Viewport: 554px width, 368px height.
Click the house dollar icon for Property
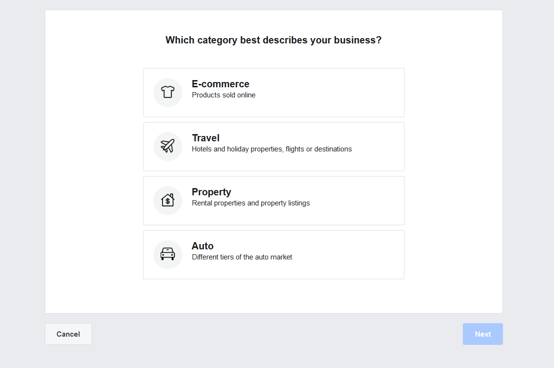(x=167, y=200)
